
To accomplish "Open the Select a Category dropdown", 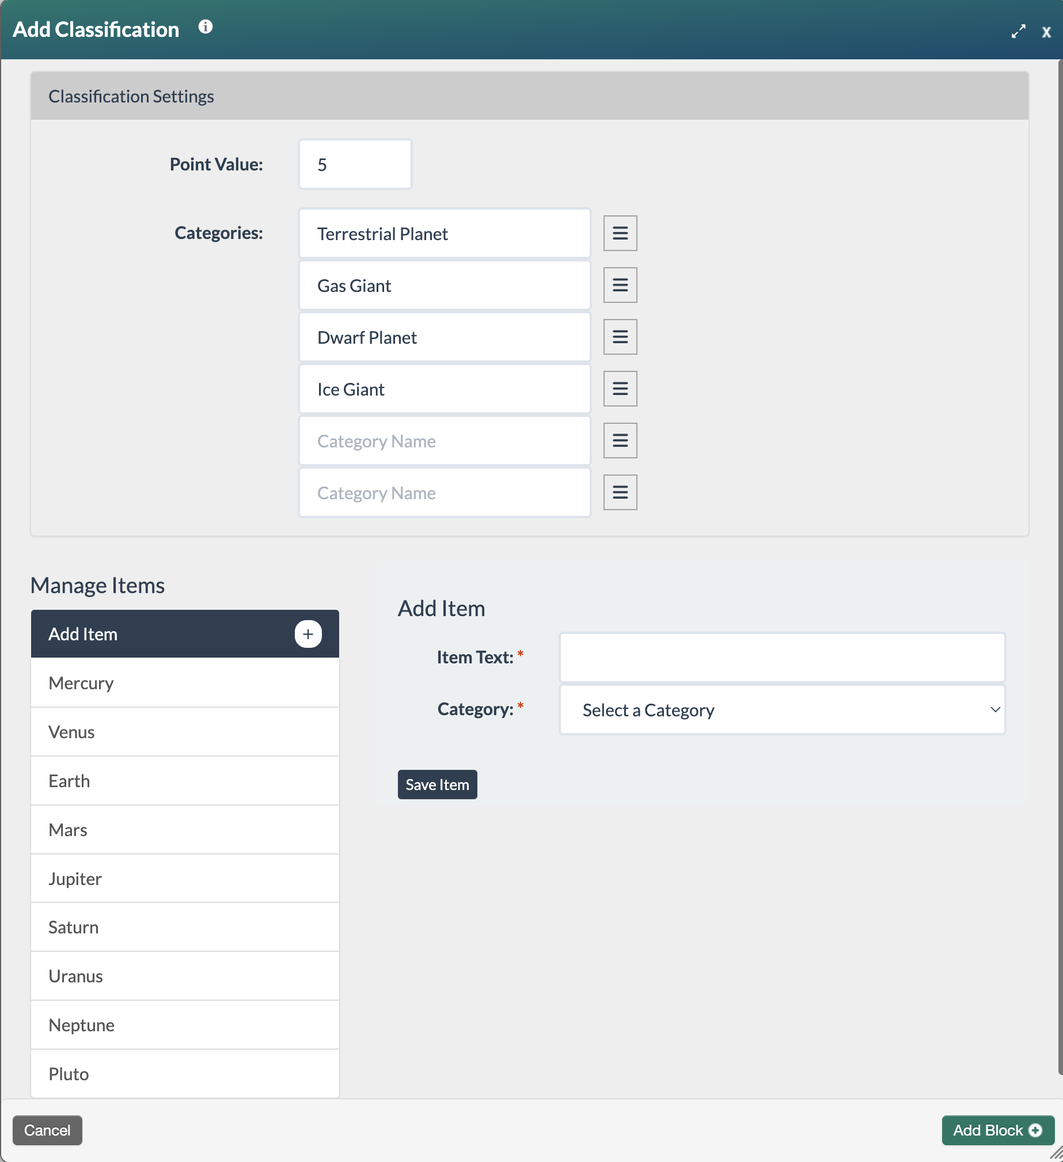I will coord(782,709).
